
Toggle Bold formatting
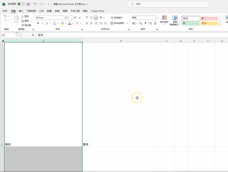[x=38, y=23]
